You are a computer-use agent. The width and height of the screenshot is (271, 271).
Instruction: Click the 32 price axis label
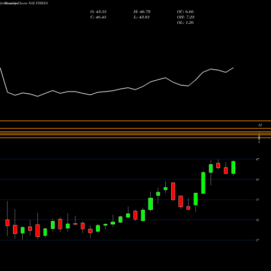257,220
